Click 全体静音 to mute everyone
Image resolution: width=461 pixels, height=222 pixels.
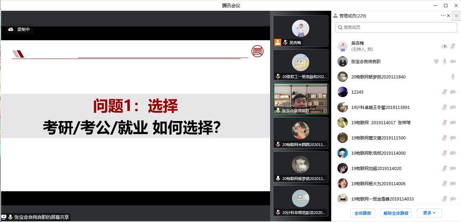tap(362, 213)
